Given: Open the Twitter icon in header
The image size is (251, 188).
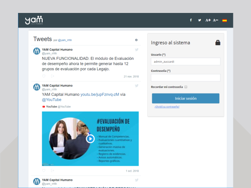Looking at the screenshot, I should (200, 20).
